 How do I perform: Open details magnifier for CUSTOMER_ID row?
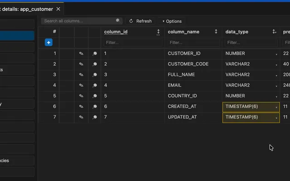[95, 53]
